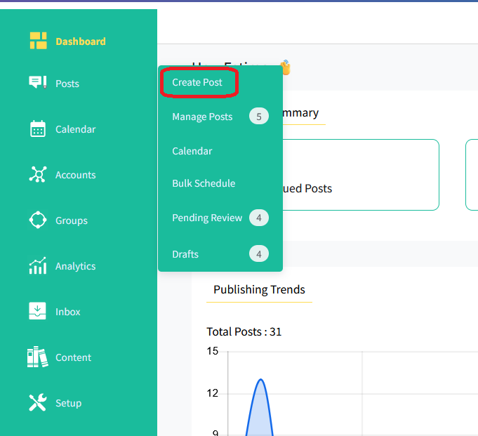Click the Setup wrench tools icon
Screen dimensions: 478x436
point(38,403)
